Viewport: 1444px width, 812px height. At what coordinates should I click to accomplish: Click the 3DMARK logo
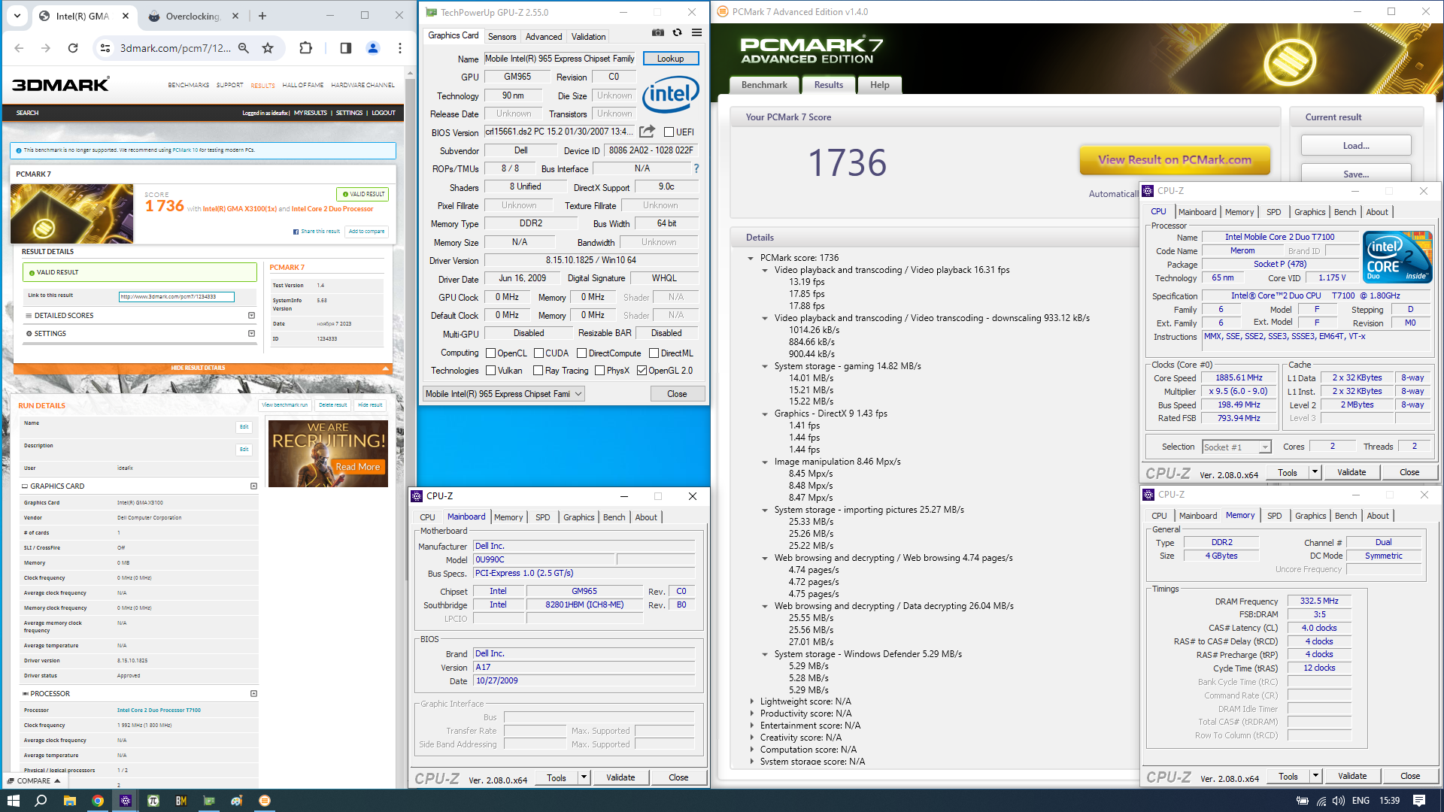[61, 85]
